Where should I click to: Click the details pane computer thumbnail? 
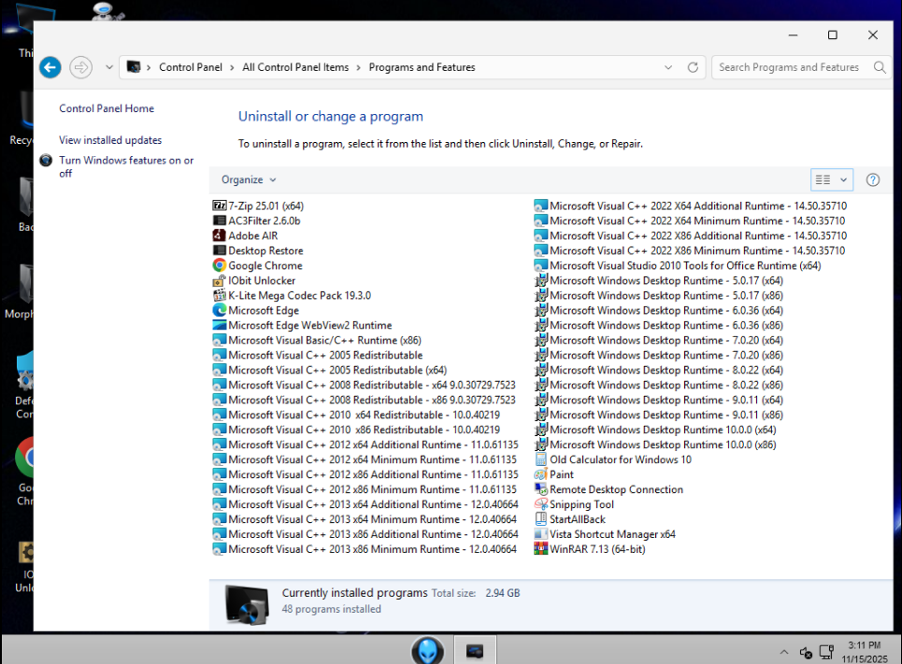tap(247, 604)
